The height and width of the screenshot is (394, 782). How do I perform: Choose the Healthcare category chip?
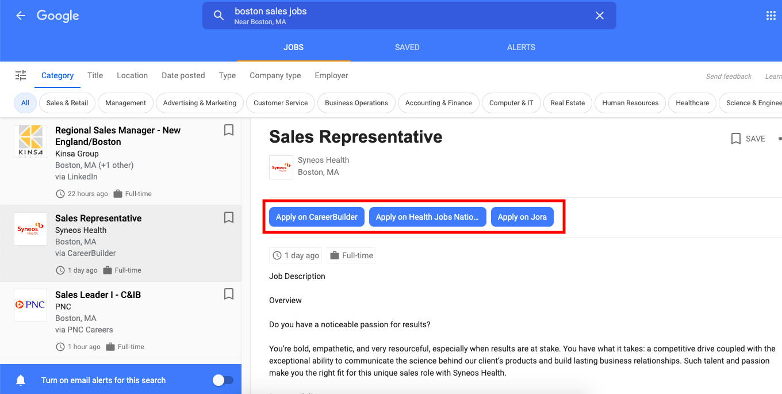coord(692,103)
